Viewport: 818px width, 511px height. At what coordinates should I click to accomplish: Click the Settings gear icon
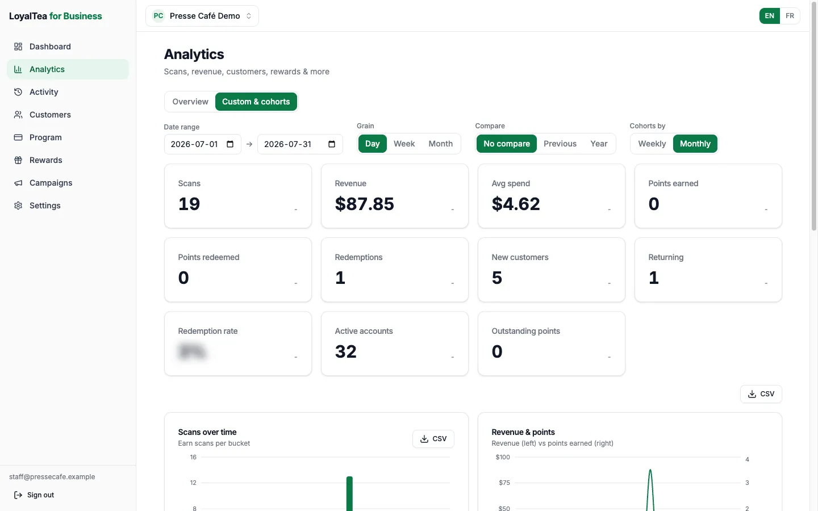[18, 206]
